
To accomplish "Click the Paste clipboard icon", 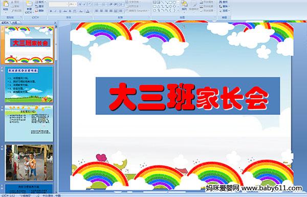I will (6, 6).
